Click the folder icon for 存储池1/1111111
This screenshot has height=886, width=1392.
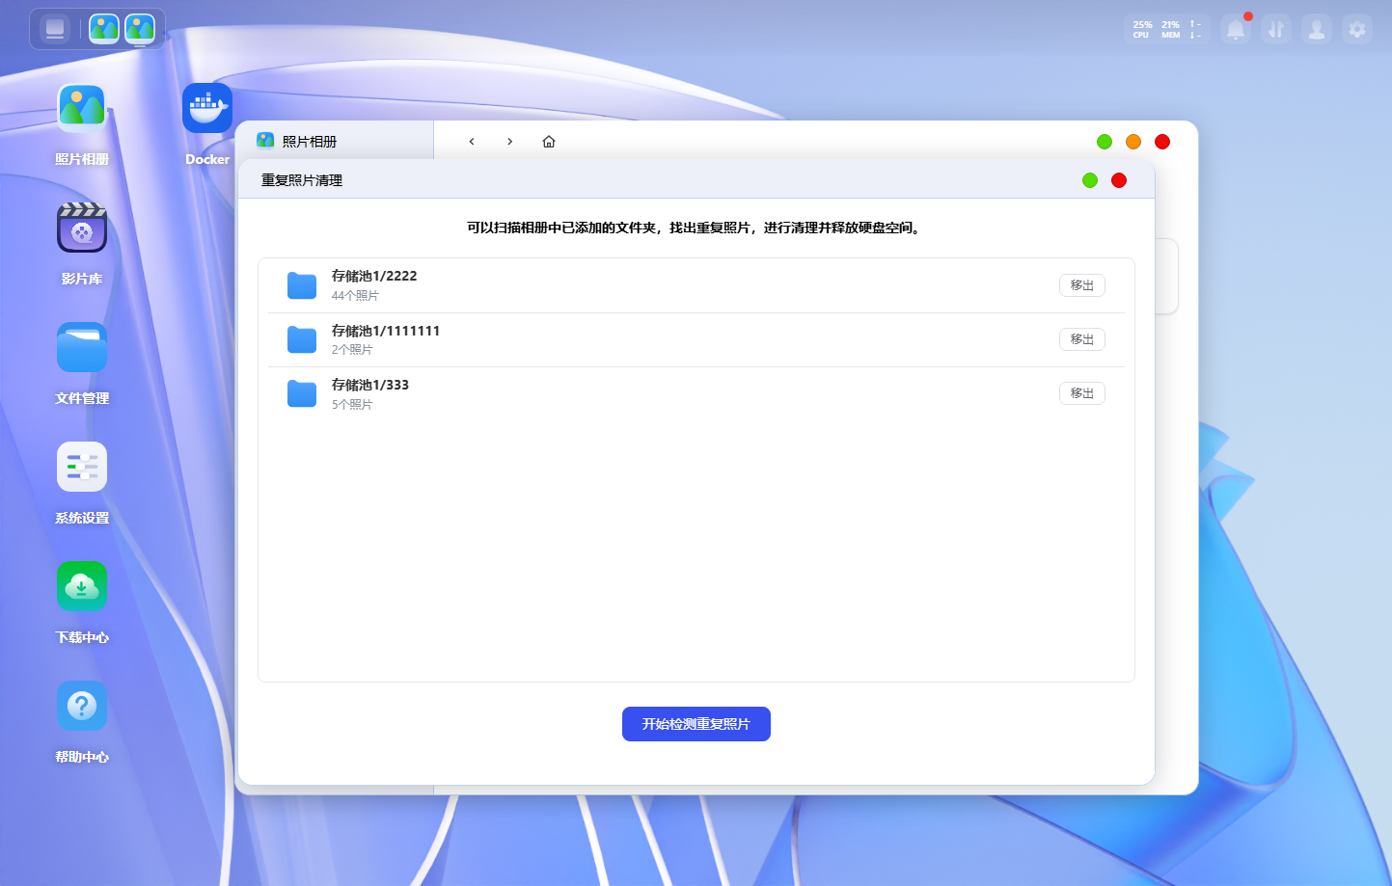[302, 339]
